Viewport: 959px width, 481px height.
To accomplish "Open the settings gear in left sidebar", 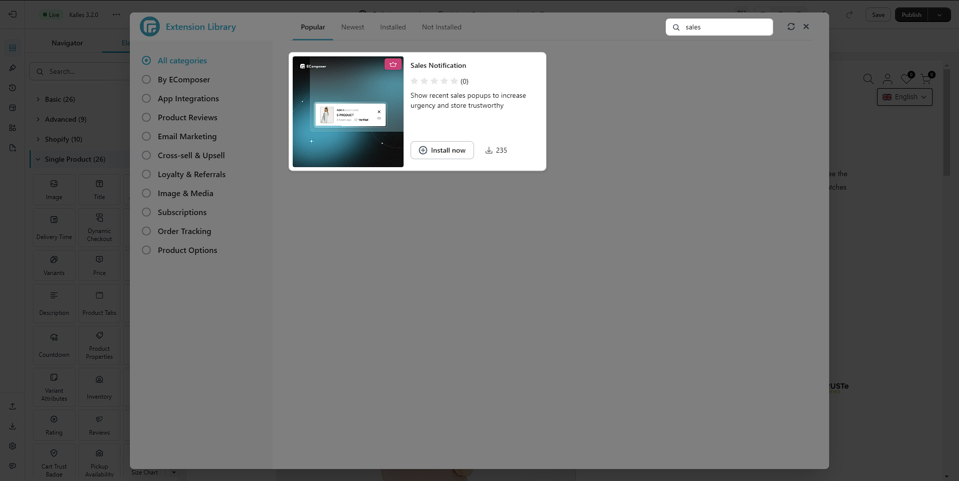I will pos(12,446).
